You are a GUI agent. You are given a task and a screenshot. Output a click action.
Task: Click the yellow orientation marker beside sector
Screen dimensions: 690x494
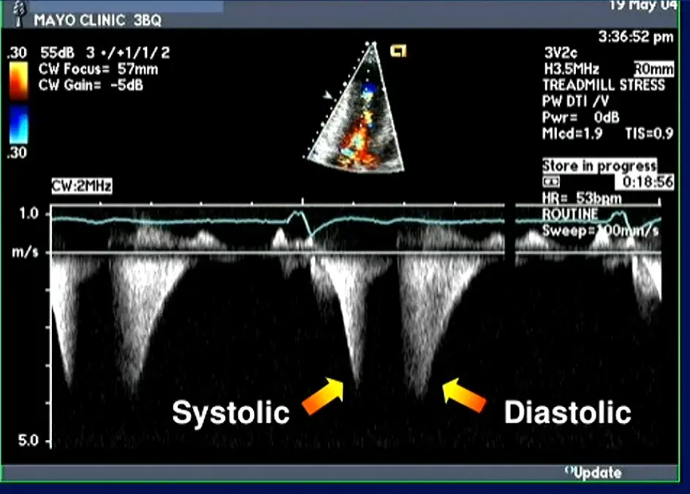(400, 50)
